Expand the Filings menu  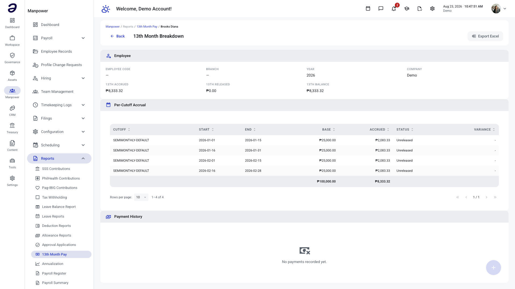pyautogui.click(x=59, y=118)
